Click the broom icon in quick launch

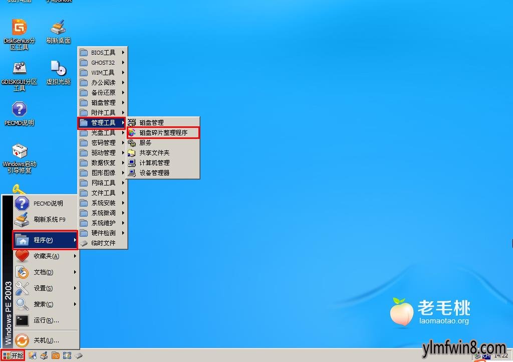pos(44,355)
